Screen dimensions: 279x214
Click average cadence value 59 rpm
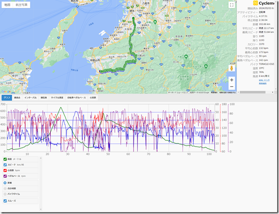point(263,56)
